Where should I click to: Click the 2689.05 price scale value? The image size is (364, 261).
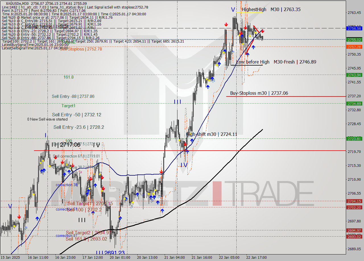pyautogui.click(x=354, y=249)
